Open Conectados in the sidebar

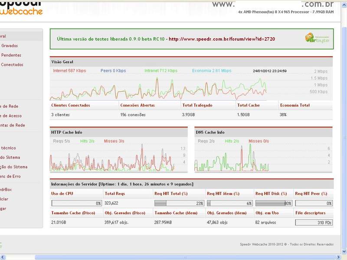(x=12, y=65)
